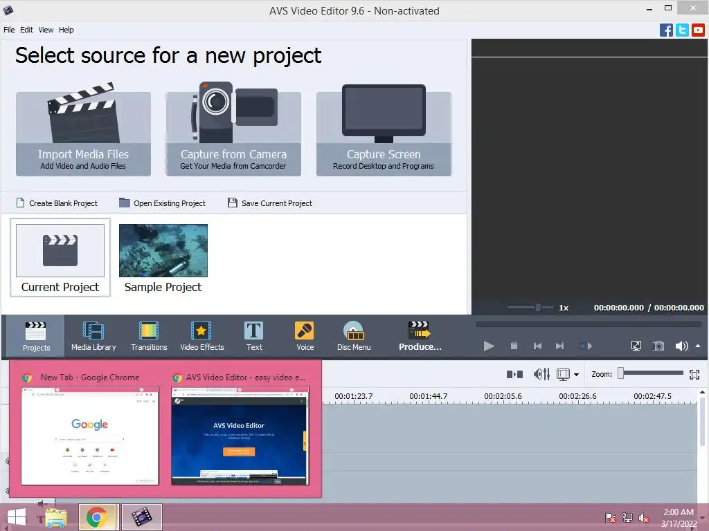Viewport: 709px width, 531px height.
Task: Click the Chrome taskbar icon
Action: coord(97,517)
